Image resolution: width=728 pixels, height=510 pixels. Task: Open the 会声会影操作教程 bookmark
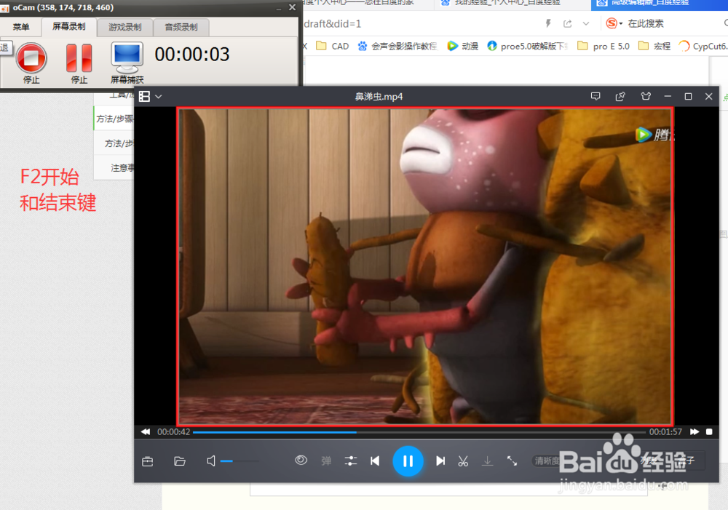point(397,46)
